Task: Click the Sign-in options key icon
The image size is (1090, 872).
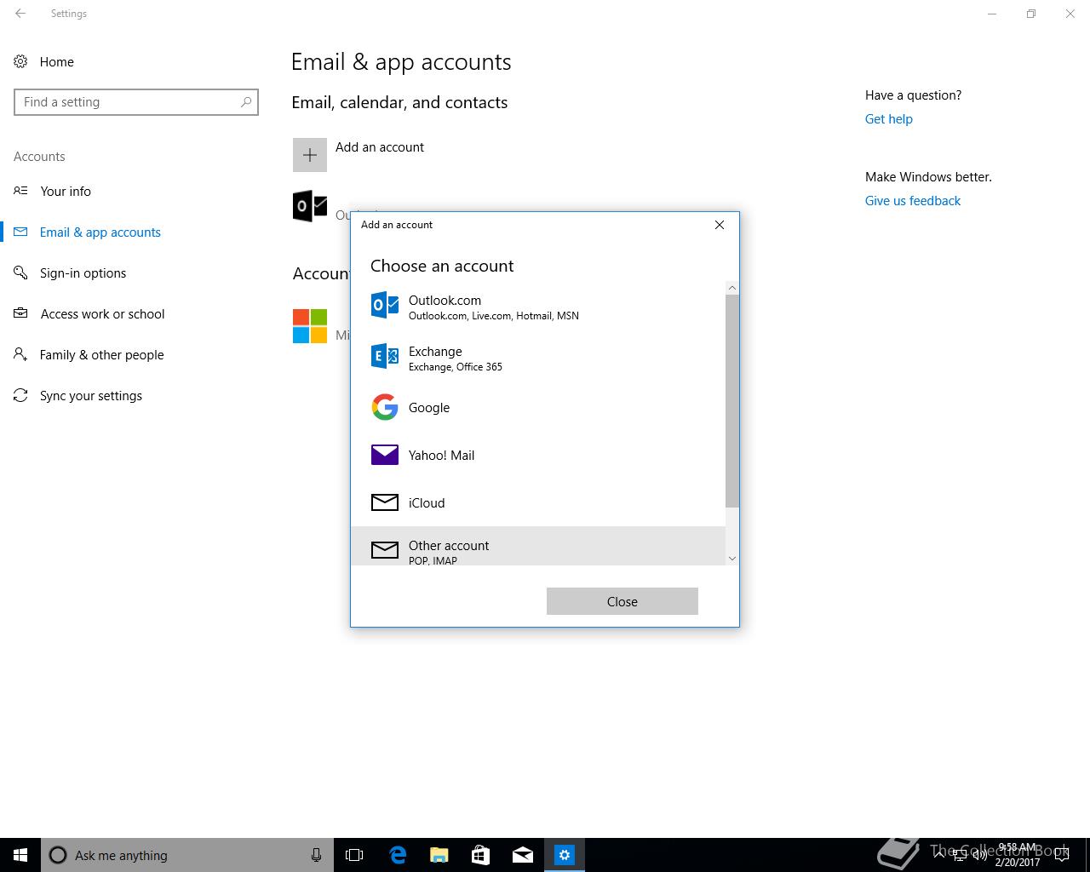Action: tap(20, 272)
